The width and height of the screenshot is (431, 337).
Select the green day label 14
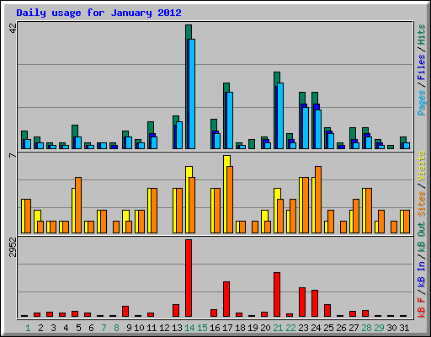pyautogui.click(x=189, y=328)
